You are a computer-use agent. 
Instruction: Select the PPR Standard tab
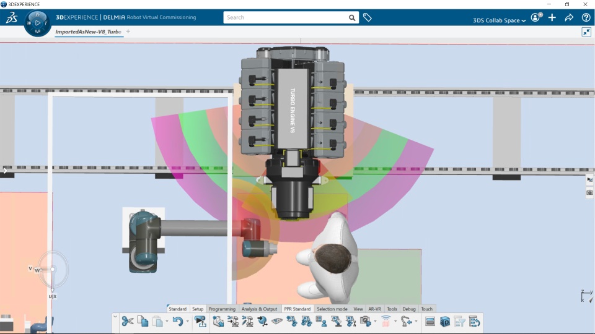point(297,309)
